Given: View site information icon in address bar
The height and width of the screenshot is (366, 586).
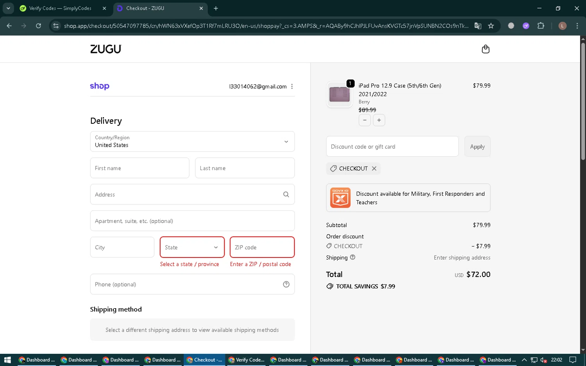Looking at the screenshot, I should (x=56, y=26).
